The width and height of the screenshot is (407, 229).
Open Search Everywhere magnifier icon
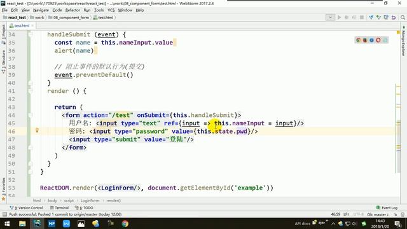coord(403,17)
